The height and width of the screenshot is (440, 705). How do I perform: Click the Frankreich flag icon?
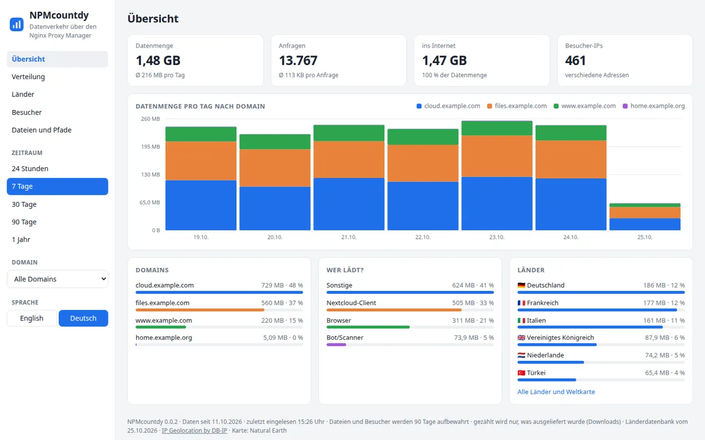coord(521,303)
